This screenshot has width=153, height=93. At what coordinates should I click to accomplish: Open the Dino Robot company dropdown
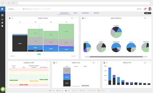[14, 9]
